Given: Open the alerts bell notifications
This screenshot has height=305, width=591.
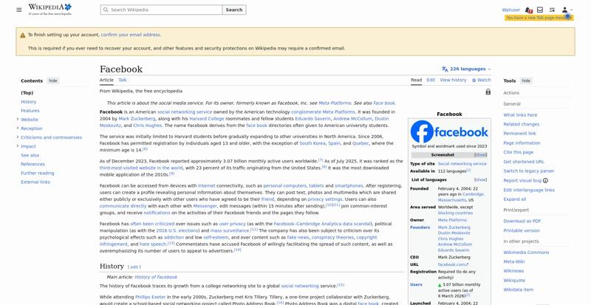Looking at the screenshot, I should (x=528, y=10).
